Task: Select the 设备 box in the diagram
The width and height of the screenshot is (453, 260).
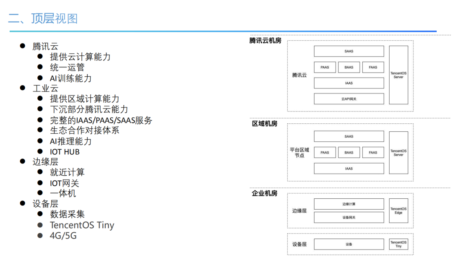Action: (x=349, y=244)
